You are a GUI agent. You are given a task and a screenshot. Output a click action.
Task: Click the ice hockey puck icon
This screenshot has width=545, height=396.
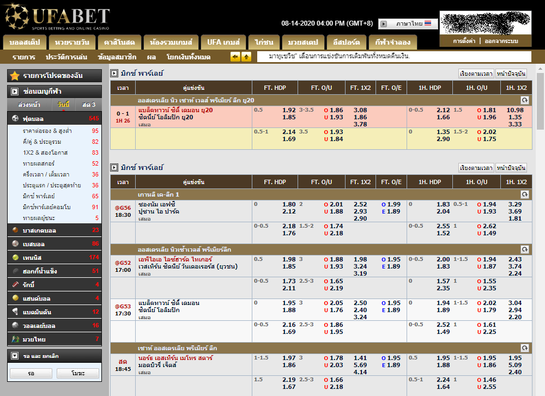15,271
